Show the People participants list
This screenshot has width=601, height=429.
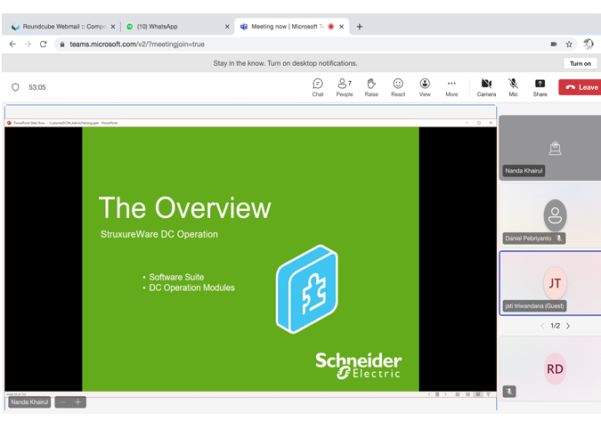(344, 86)
